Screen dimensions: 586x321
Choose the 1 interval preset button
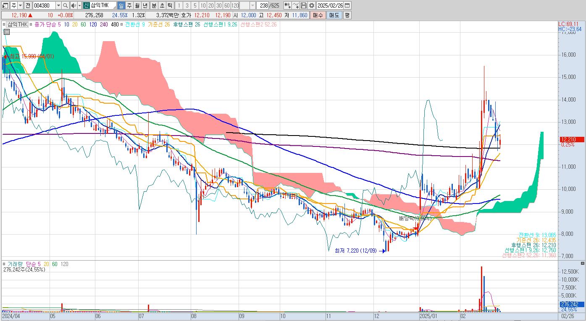pos(179,5)
